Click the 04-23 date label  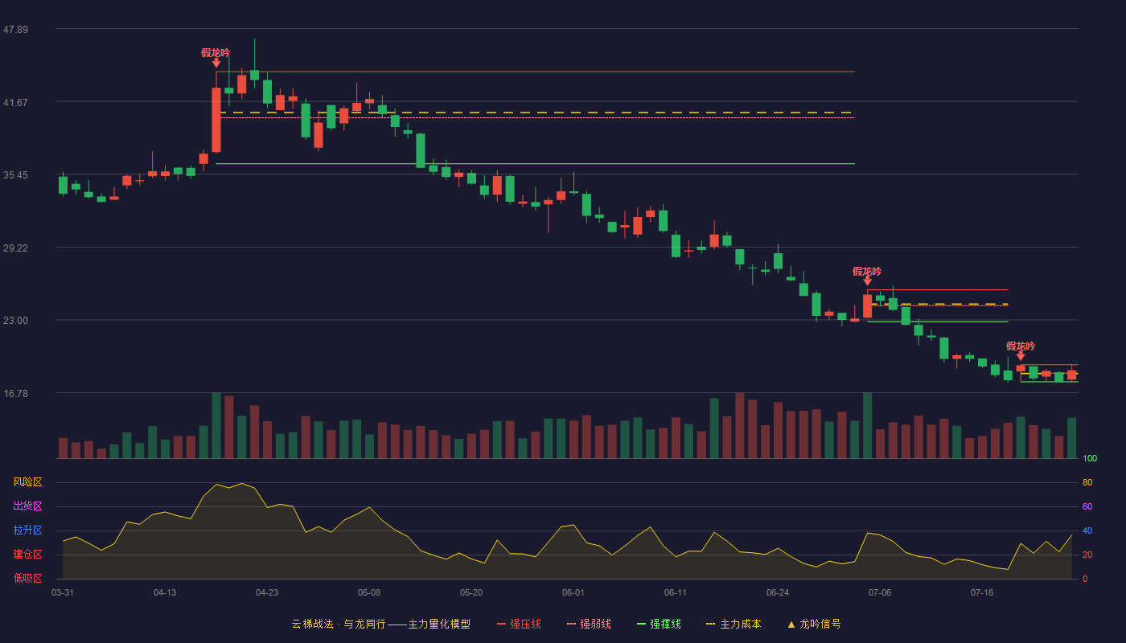[x=267, y=592]
